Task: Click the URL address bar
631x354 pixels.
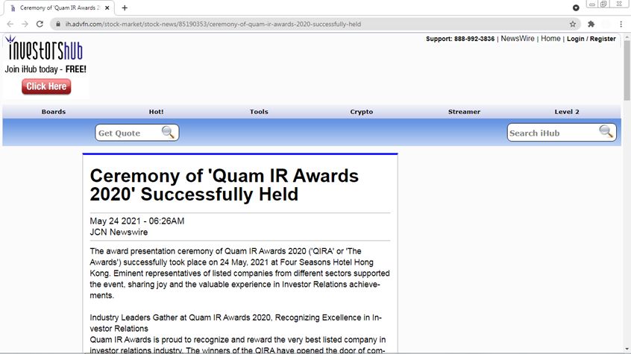Action: pos(314,24)
